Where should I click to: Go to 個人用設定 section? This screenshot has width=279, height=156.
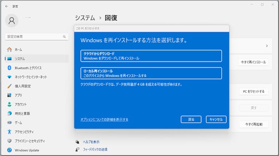(x=37, y=86)
